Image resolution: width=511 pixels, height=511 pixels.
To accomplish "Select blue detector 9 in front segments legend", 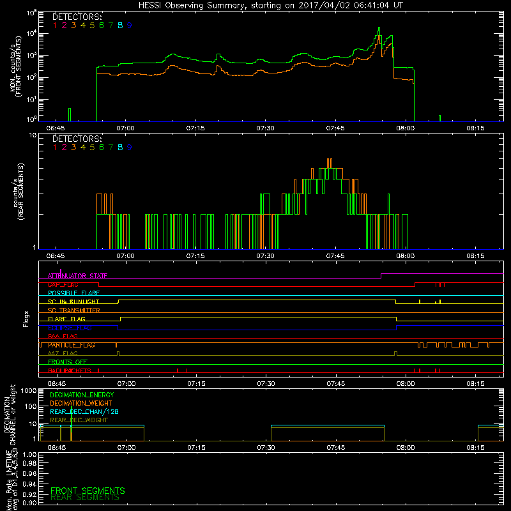I will click(x=130, y=26).
